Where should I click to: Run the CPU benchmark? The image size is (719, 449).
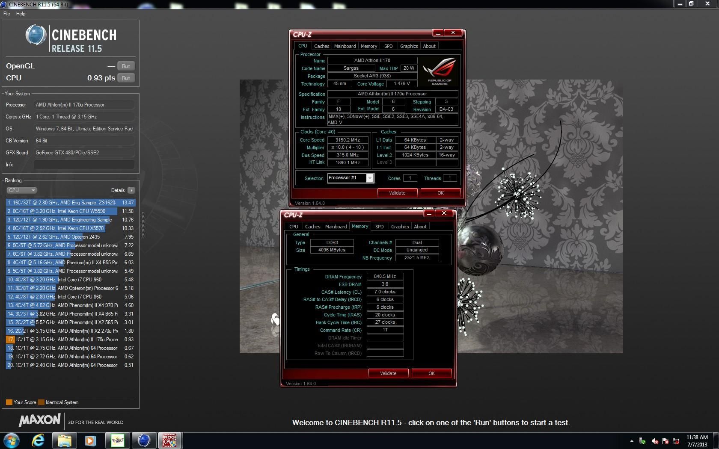tap(126, 78)
